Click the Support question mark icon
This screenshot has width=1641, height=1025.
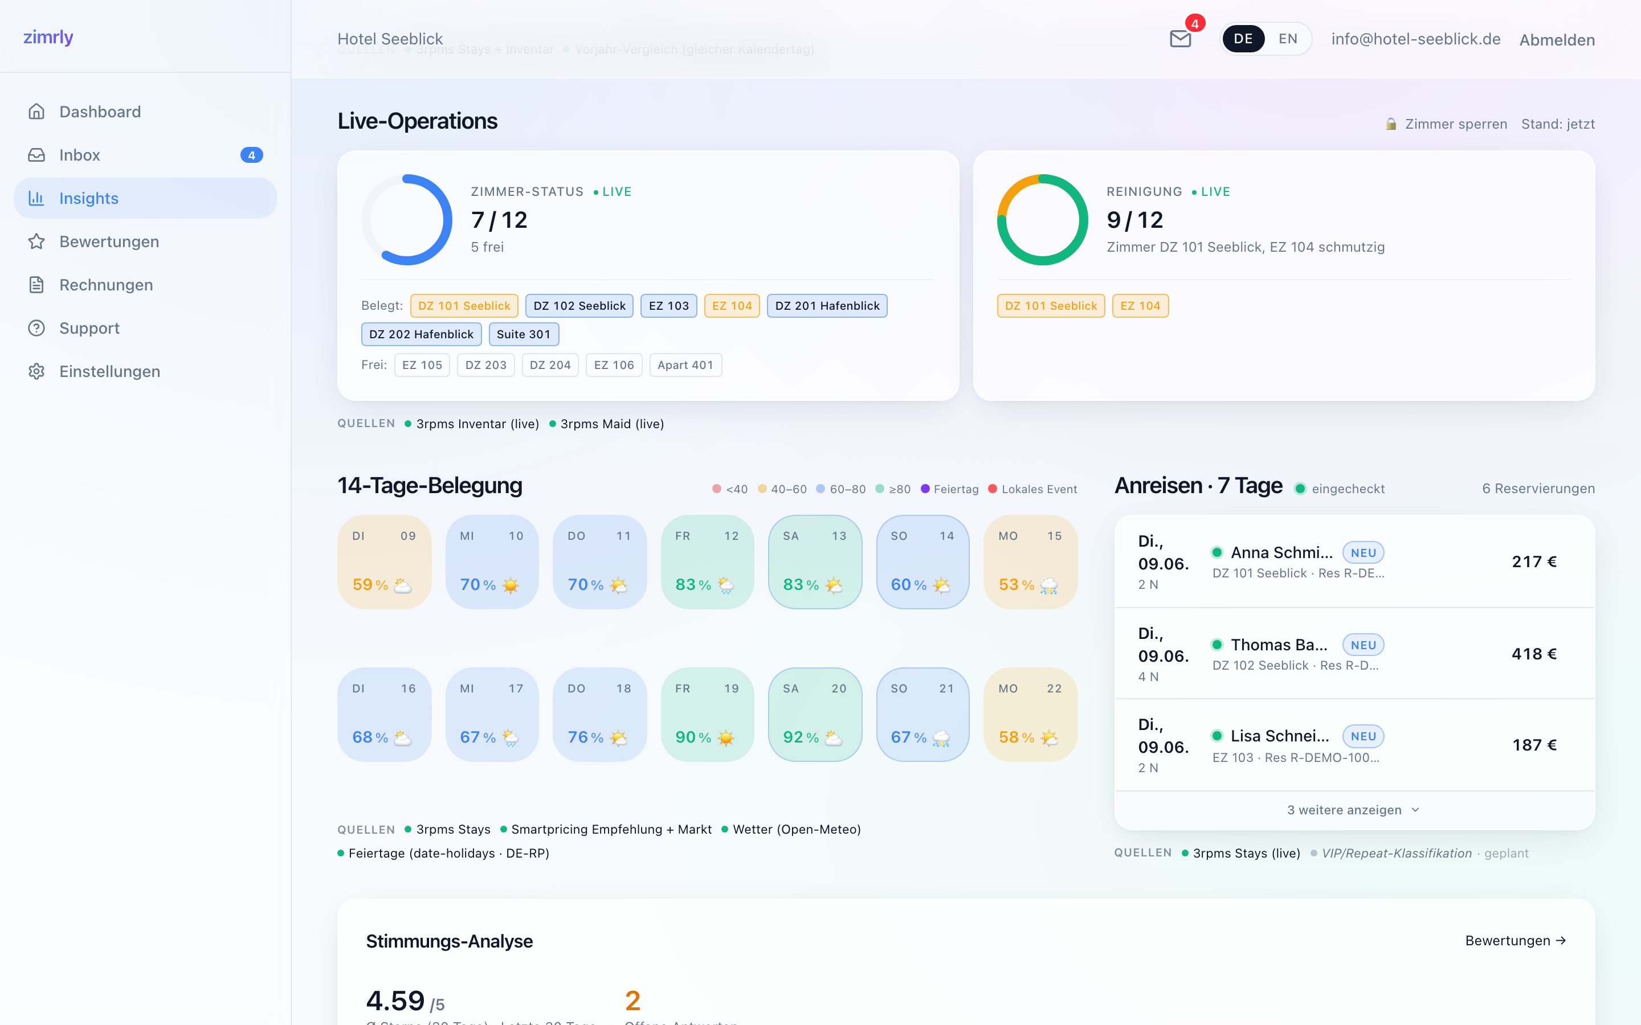(x=36, y=328)
